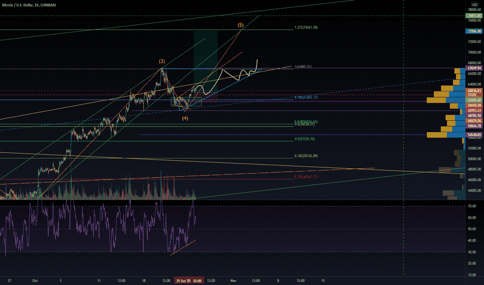This screenshot has height=285, width=484.
Task: Click the RSI 10.00 scale value
Action: [x=472, y=275]
